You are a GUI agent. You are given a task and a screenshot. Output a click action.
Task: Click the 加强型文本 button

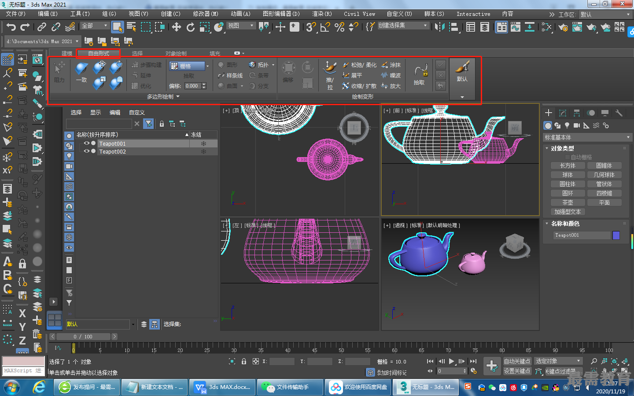(x=568, y=212)
